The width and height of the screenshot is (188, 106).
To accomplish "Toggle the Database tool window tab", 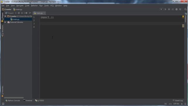I will coord(186,18).
